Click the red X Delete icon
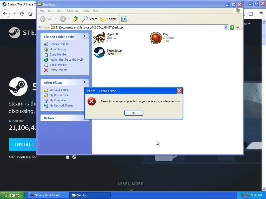The height and width of the screenshot is (199, 266). 46,70
